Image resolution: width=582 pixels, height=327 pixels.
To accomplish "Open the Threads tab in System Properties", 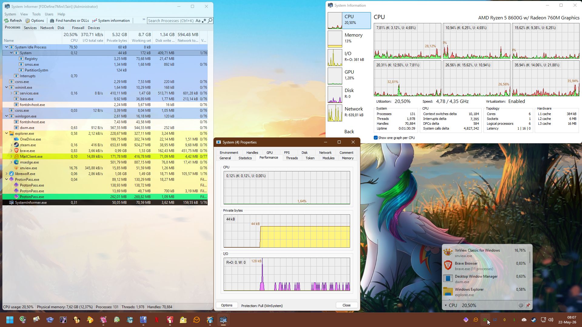I will point(292,158).
